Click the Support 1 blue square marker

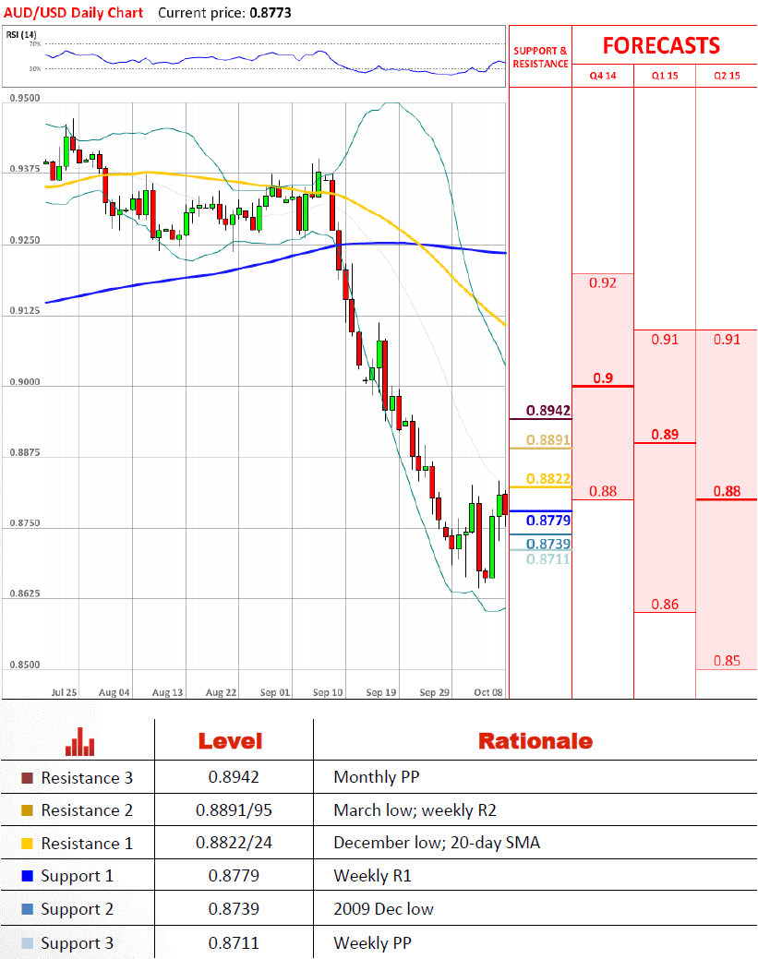[x=27, y=876]
